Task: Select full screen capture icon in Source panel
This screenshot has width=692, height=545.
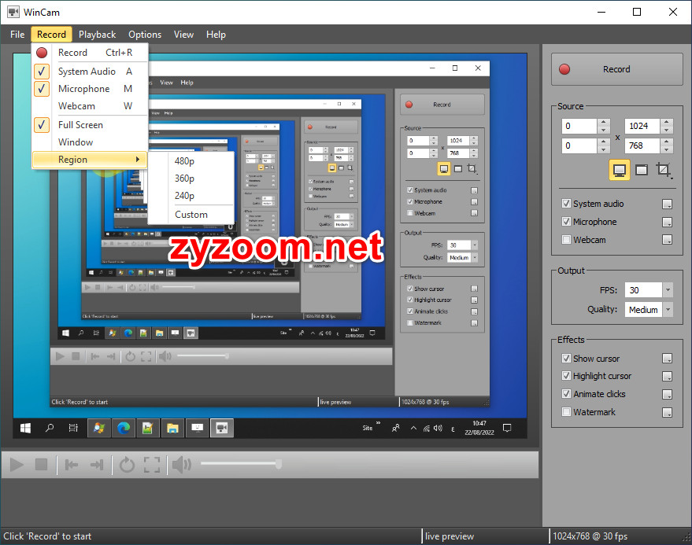Action: coord(620,170)
